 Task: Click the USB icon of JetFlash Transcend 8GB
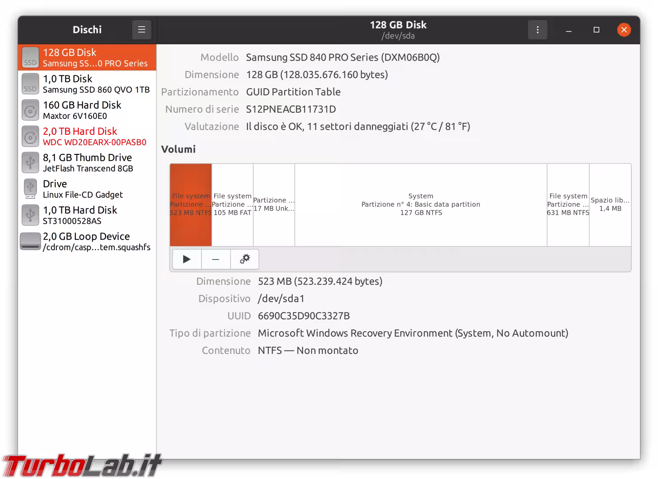30,163
